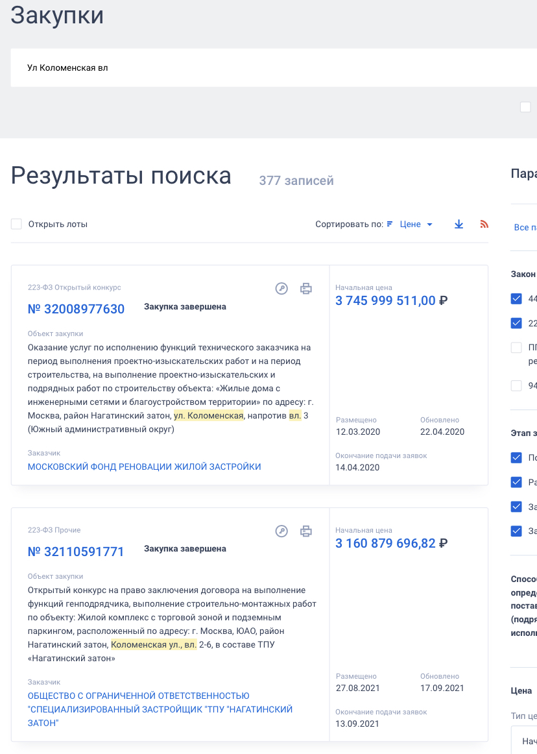This screenshot has height=754, width=537.
Task: Click the 377 записей count
Action: (x=296, y=181)
